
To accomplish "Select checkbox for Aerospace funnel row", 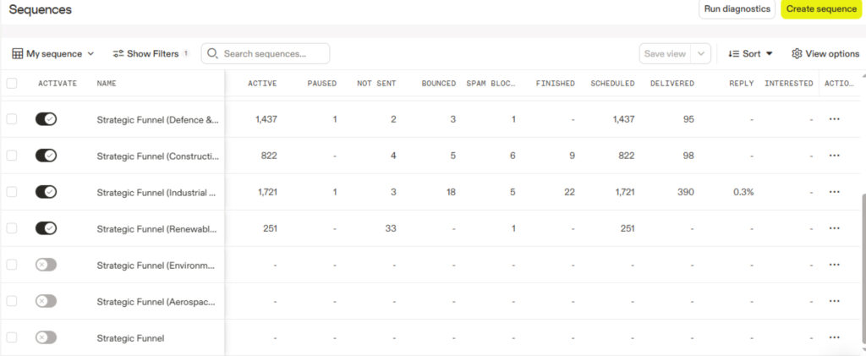I will (x=12, y=301).
